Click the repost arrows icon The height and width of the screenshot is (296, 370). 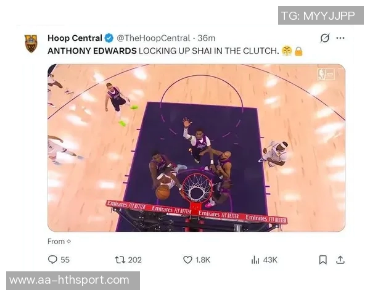(120, 260)
